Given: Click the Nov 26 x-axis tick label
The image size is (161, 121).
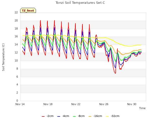Looking at the screenshot, I should click(104, 104).
